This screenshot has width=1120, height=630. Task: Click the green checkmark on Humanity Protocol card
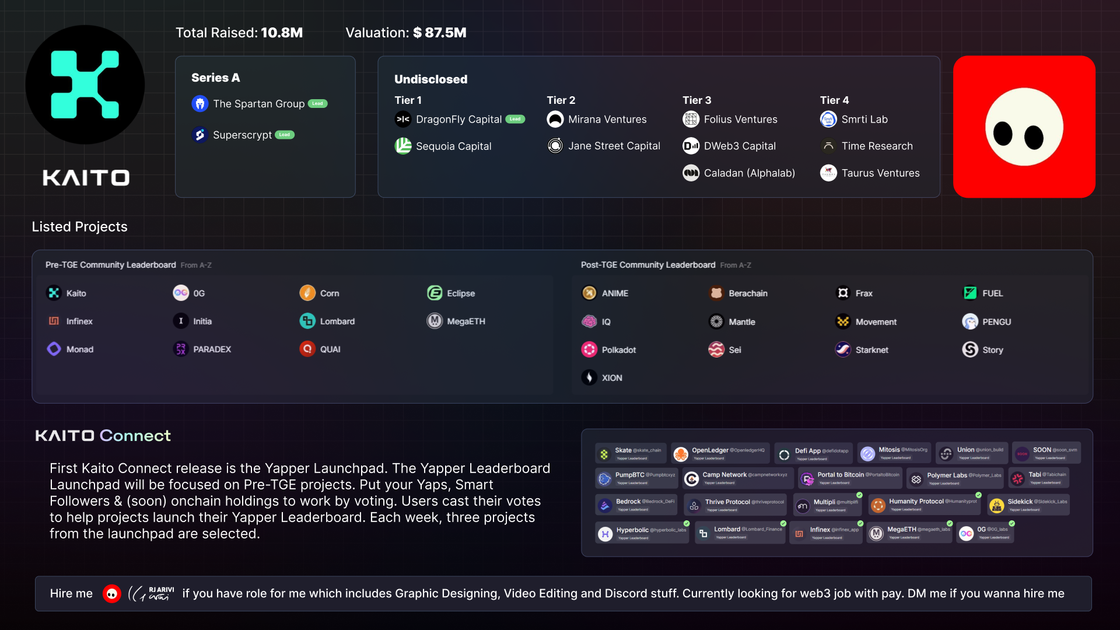pyautogui.click(x=979, y=495)
